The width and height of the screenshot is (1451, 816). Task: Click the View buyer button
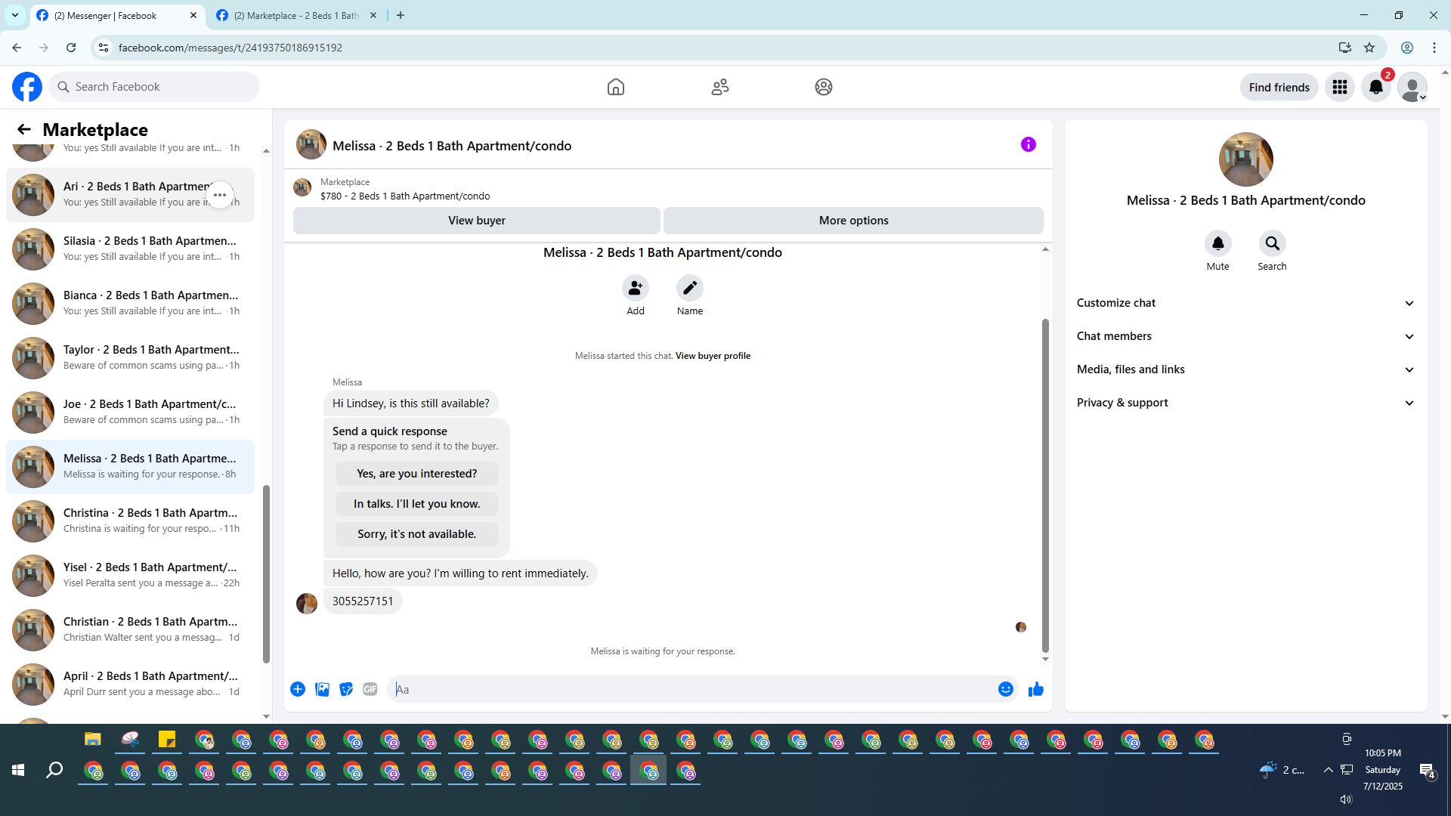pos(476,221)
